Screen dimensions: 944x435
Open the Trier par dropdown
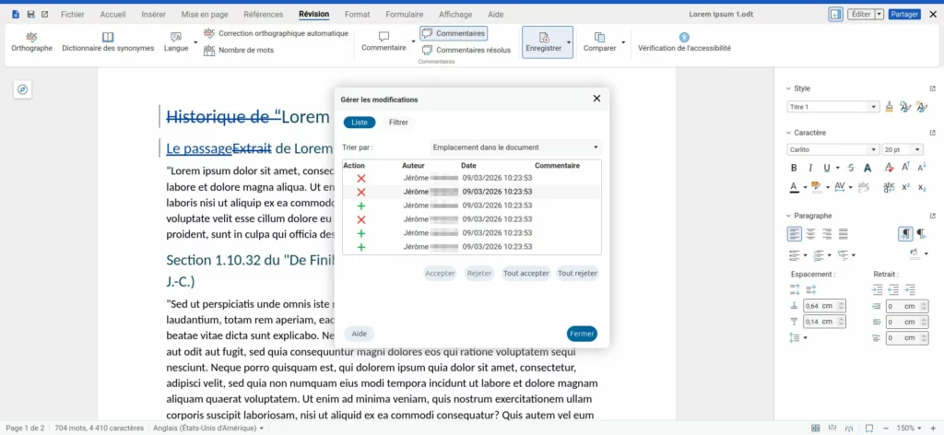click(516, 147)
